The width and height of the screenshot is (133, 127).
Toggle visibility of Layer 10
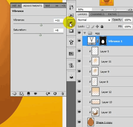point(79,112)
